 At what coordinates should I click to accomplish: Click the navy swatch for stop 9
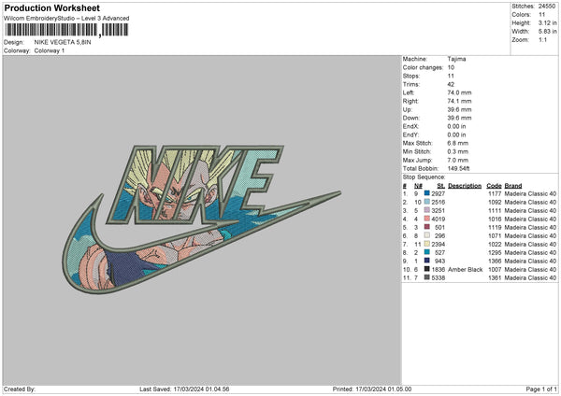(x=427, y=261)
